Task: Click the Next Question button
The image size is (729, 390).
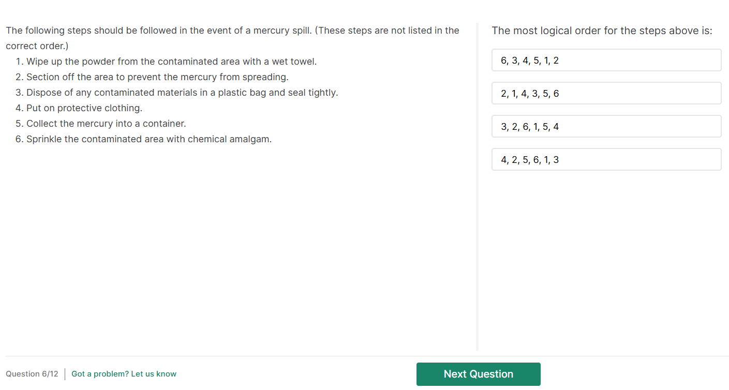Action: (478, 374)
